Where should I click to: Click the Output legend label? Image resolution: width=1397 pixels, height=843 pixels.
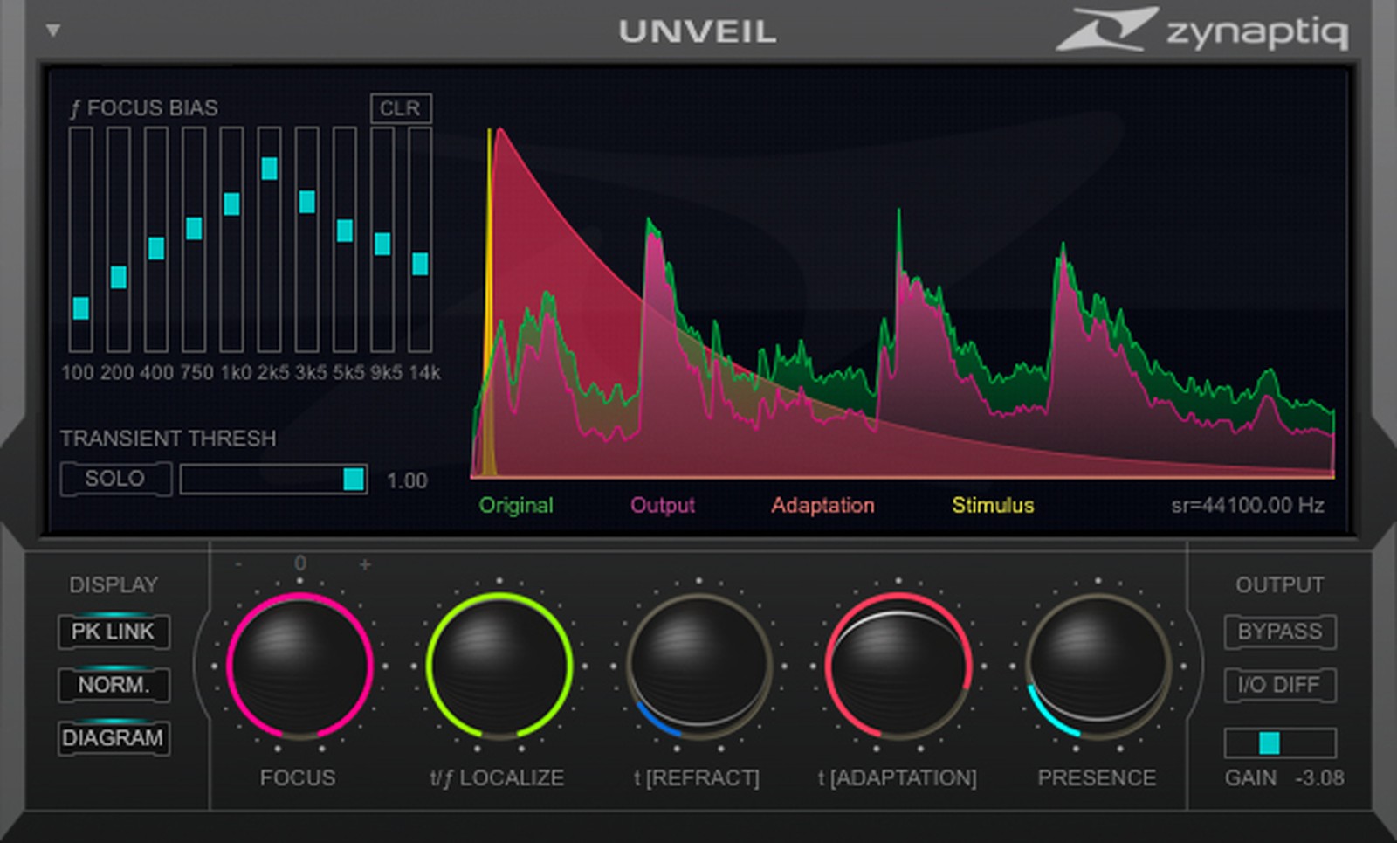pos(663,505)
